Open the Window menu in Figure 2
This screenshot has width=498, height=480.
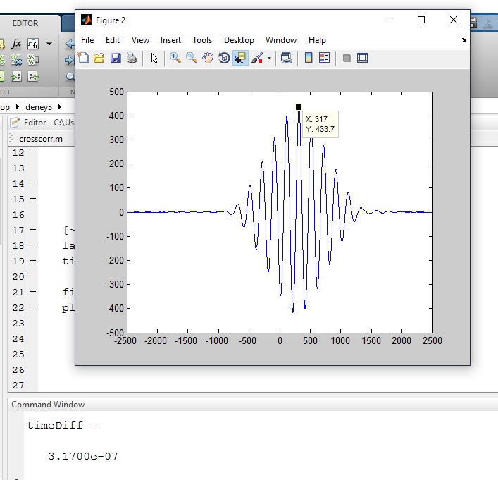click(x=281, y=40)
